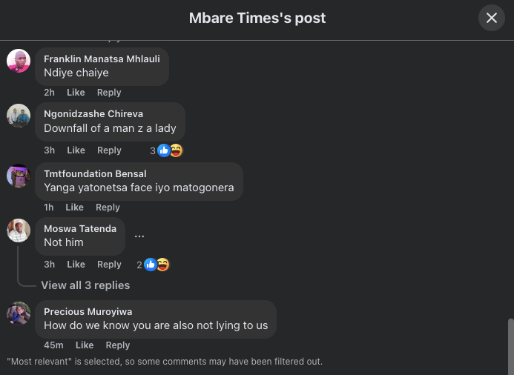Open Moswa Tatenda's profile avatar
The width and height of the screenshot is (514, 375).
tap(19, 230)
